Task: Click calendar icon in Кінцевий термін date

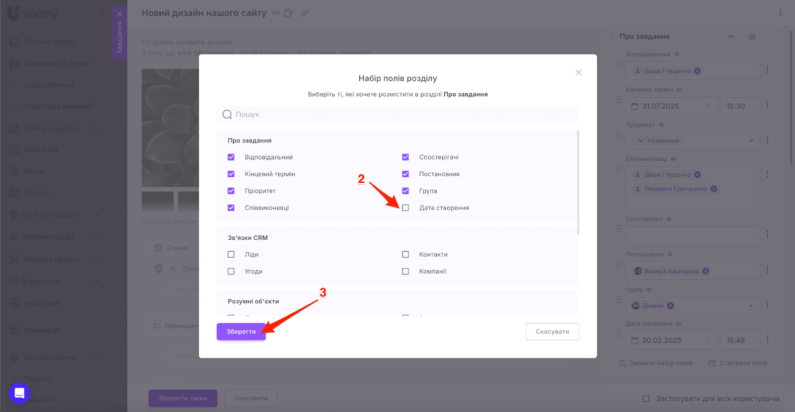Action: pyautogui.click(x=635, y=106)
